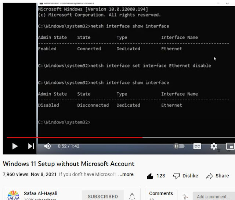The height and width of the screenshot is (200, 235).
Task: Toggle the autoplay switch
Action: pos(179,146)
